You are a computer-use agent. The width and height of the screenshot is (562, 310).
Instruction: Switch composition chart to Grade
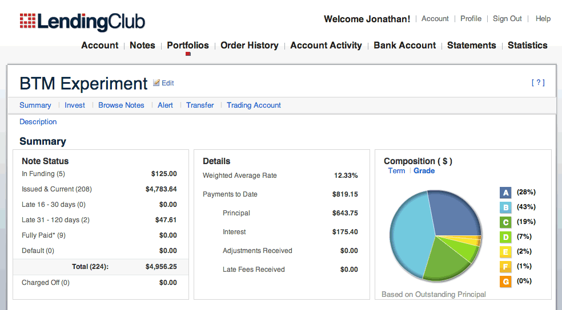pos(424,171)
